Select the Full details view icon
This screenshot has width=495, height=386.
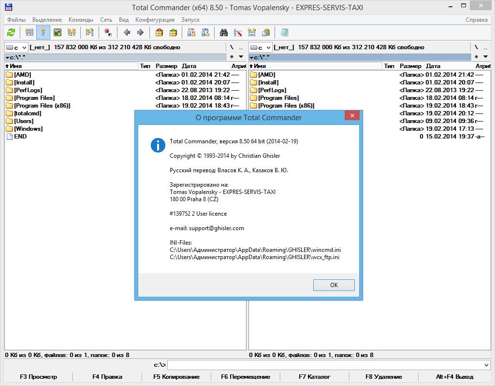[x=43, y=32]
